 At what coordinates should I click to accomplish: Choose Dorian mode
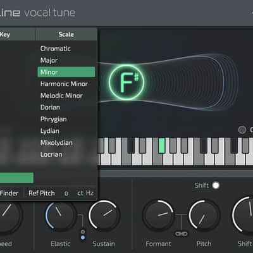click(x=50, y=108)
